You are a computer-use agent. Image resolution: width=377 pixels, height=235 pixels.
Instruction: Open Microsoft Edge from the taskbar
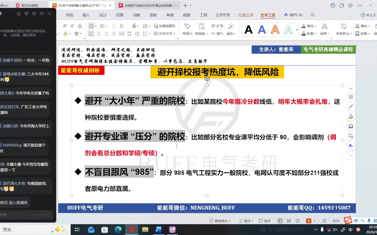[x=118, y=230]
